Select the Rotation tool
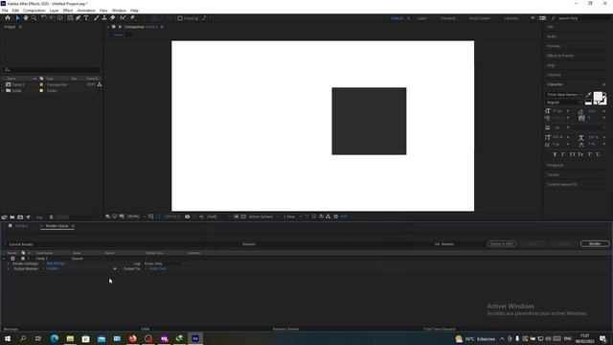 click(44, 18)
